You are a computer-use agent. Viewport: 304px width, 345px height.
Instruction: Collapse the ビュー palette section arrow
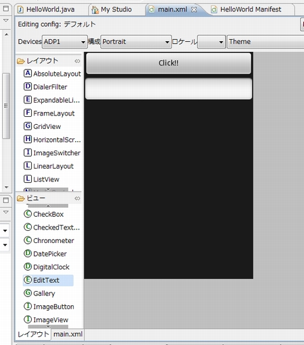click(77, 198)
